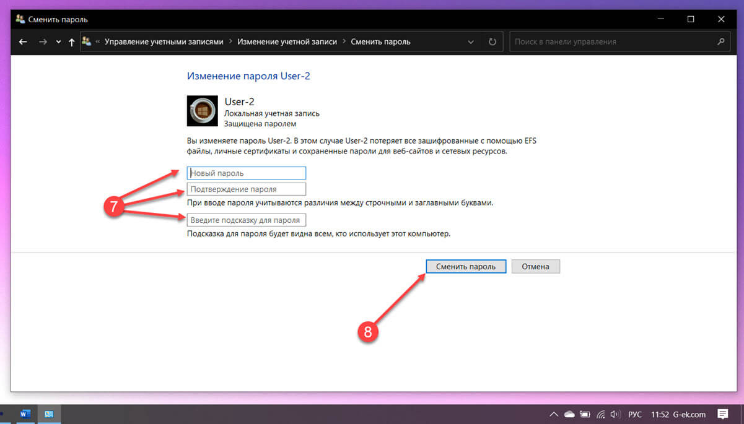Click the 'Отмена' button
This screenshot has width=744, height=424.
pos(536,266)
